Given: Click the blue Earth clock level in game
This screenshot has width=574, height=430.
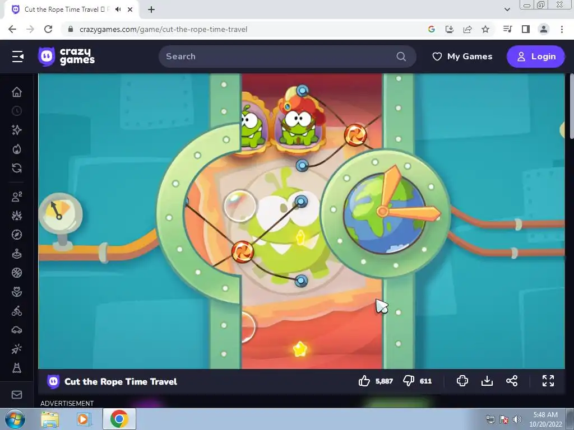Looking at the screenshot, I should click(x=385, y=212).
